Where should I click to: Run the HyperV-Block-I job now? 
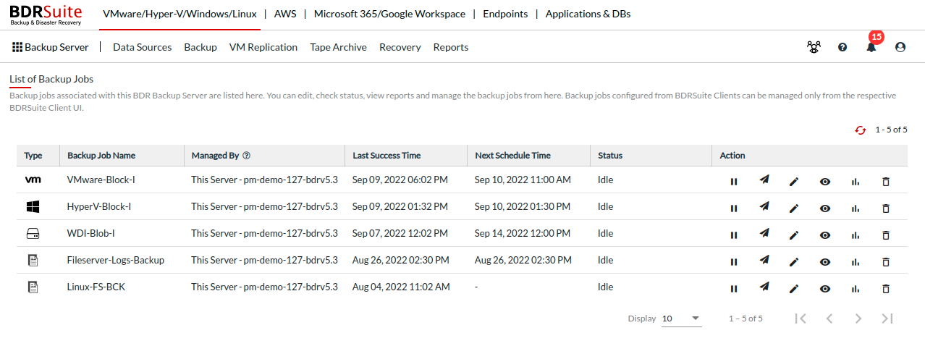(x=764, y=207)
